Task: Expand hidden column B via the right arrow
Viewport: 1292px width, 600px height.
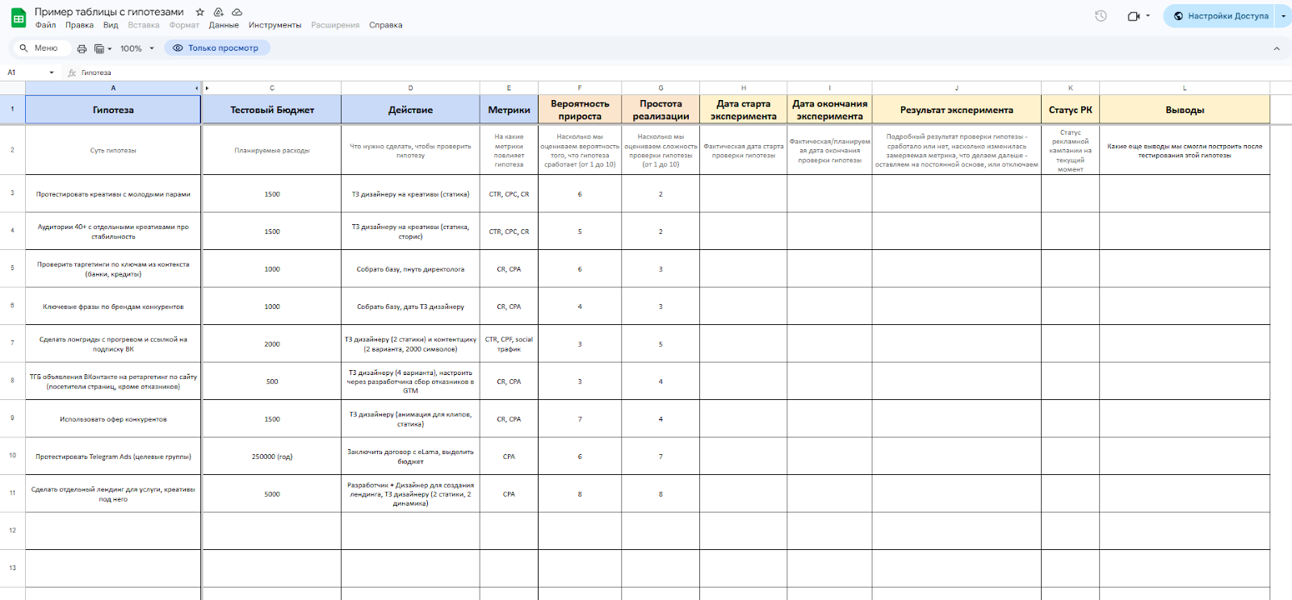Action: pyautogui.click(x=207, y=88)
